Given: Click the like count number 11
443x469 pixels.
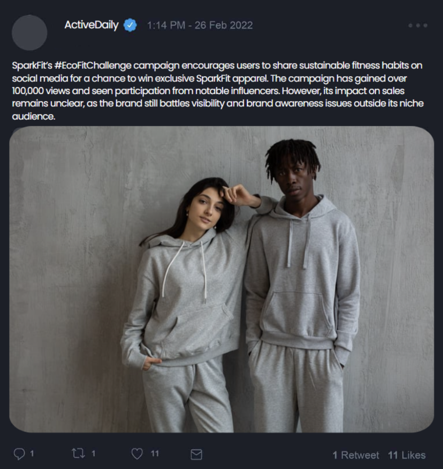Looking at the screenshot, I should [155, 453].
